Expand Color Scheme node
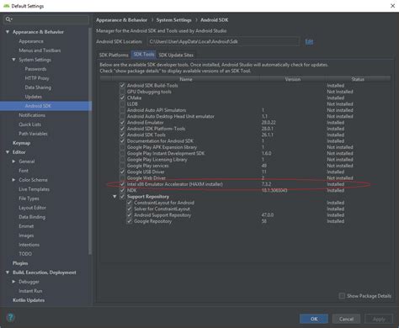The height and width of the screenshot is (328, 399). pyautogui.click(x=13, y=180)
